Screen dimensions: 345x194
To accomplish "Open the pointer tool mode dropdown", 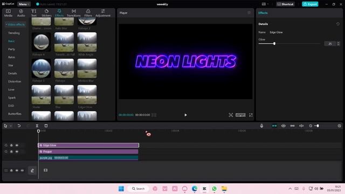I will (x=11, y=126).
